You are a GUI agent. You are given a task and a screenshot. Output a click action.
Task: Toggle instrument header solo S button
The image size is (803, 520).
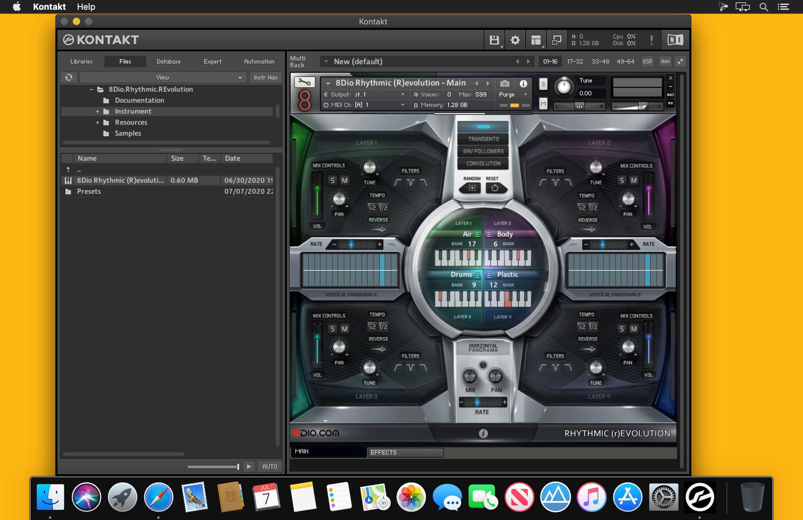(x=543, y=84)
